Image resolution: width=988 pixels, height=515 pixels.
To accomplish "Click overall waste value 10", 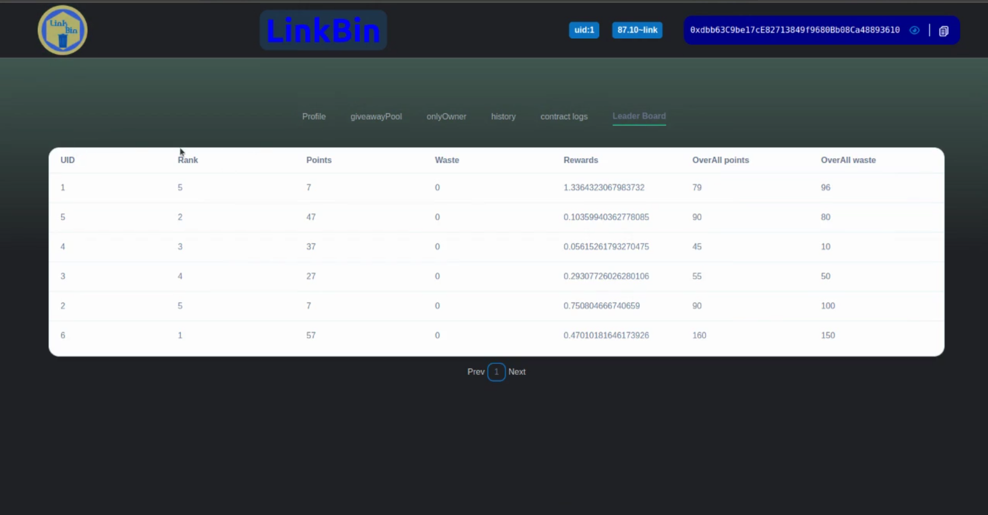I will 825,246.
